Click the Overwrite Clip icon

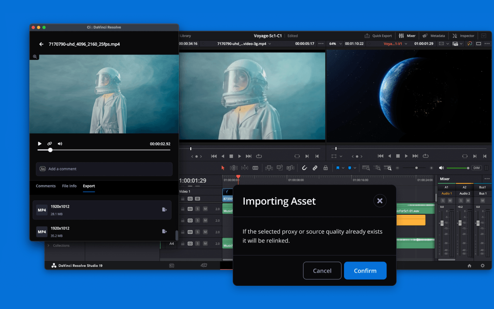pos(280,168)
